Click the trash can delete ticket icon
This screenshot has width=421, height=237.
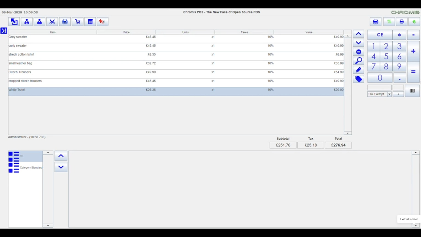coord(90,22)
